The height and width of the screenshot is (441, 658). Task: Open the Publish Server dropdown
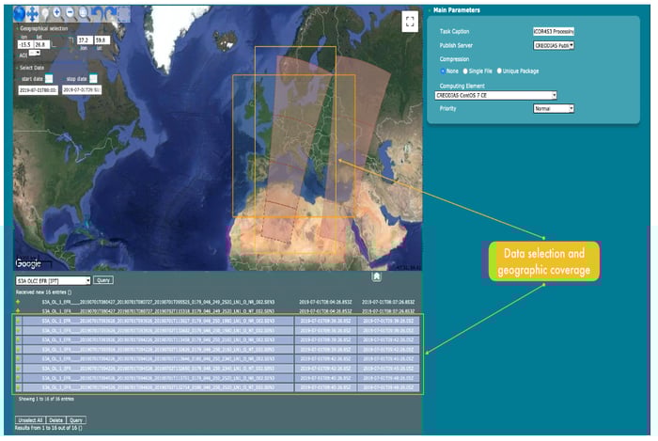tap(554, 45)
